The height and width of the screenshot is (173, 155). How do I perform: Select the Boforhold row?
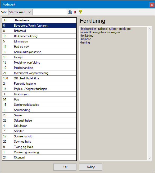point(39,31)
